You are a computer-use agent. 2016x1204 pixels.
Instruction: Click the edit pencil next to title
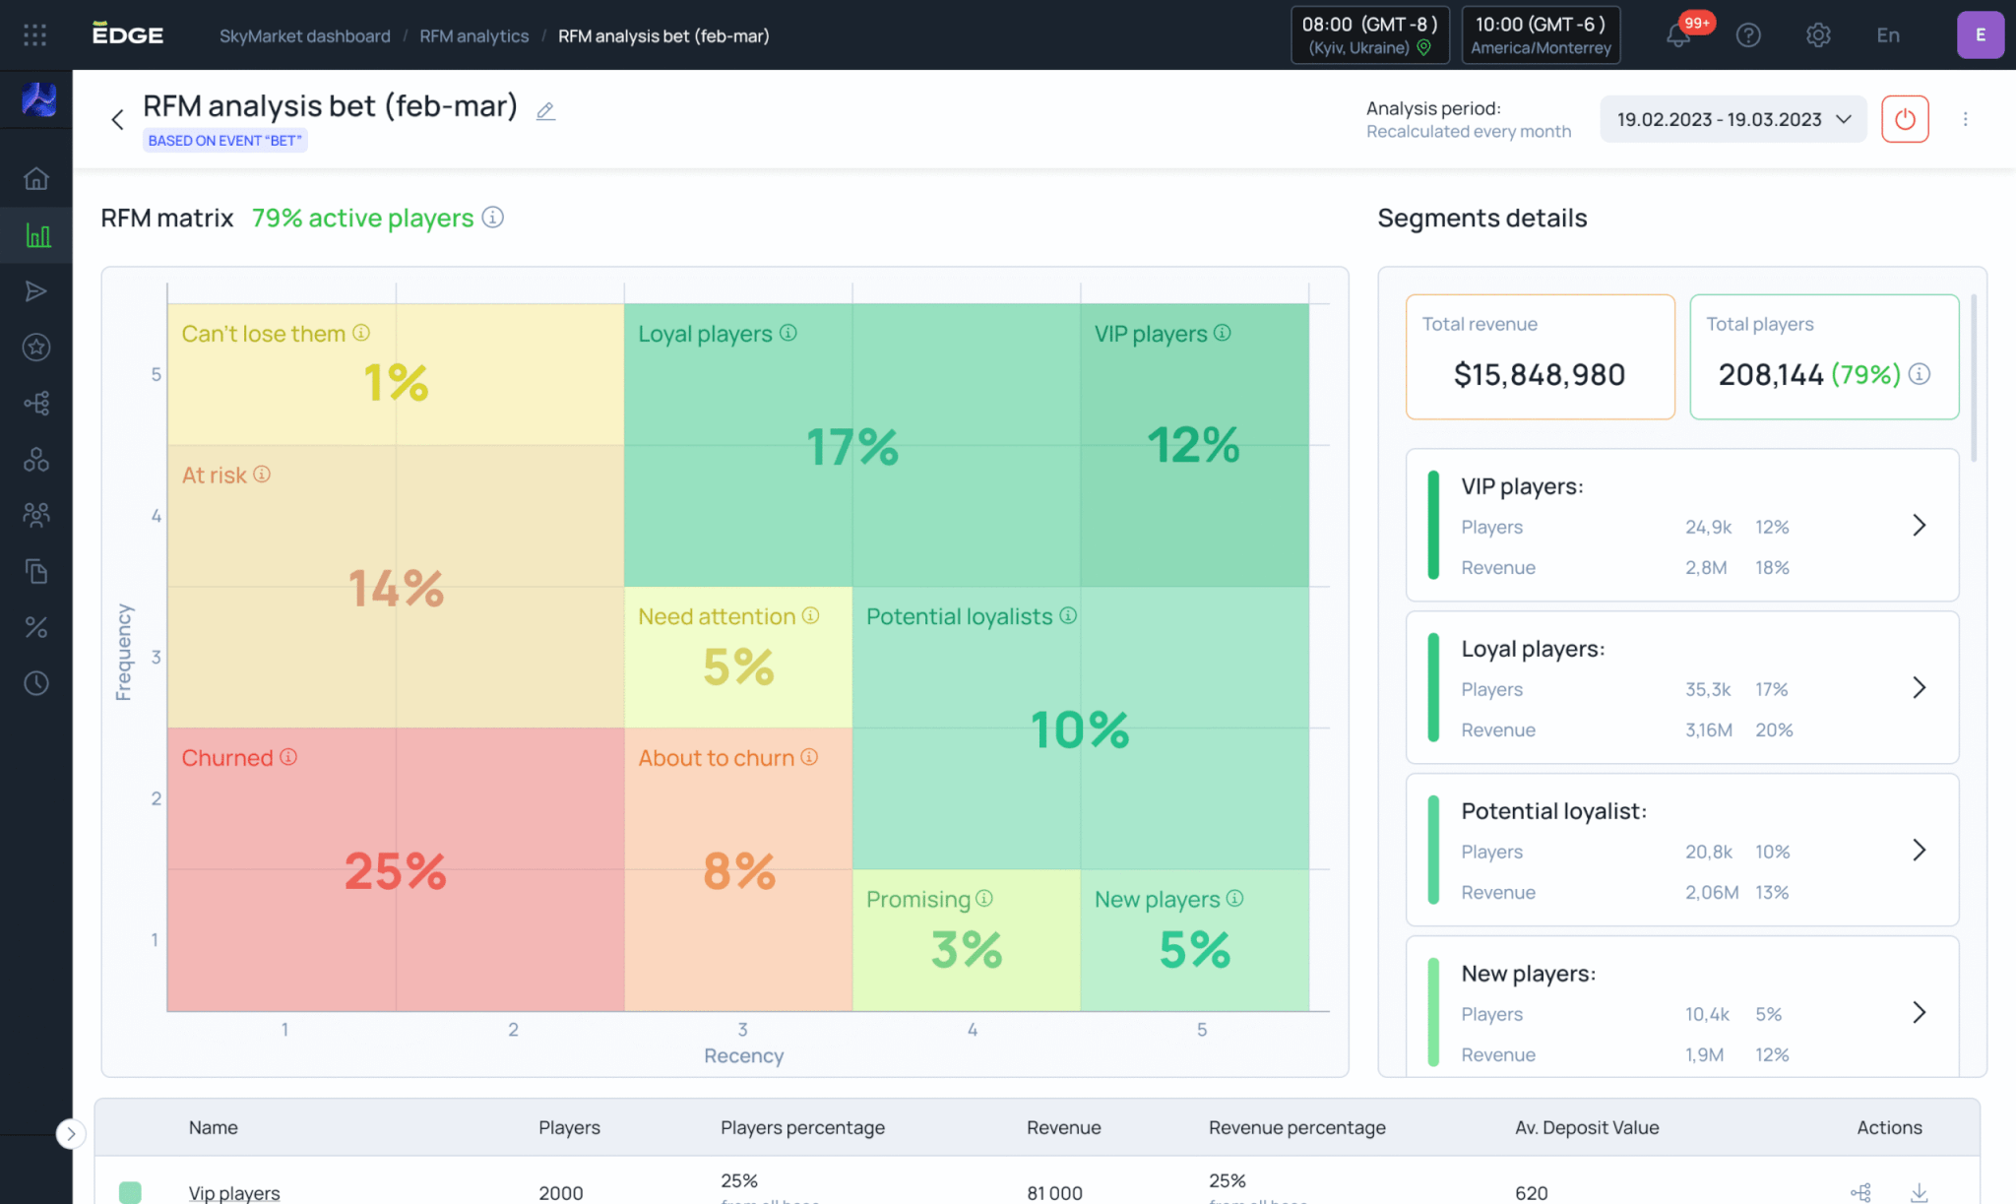pos(545,111)
